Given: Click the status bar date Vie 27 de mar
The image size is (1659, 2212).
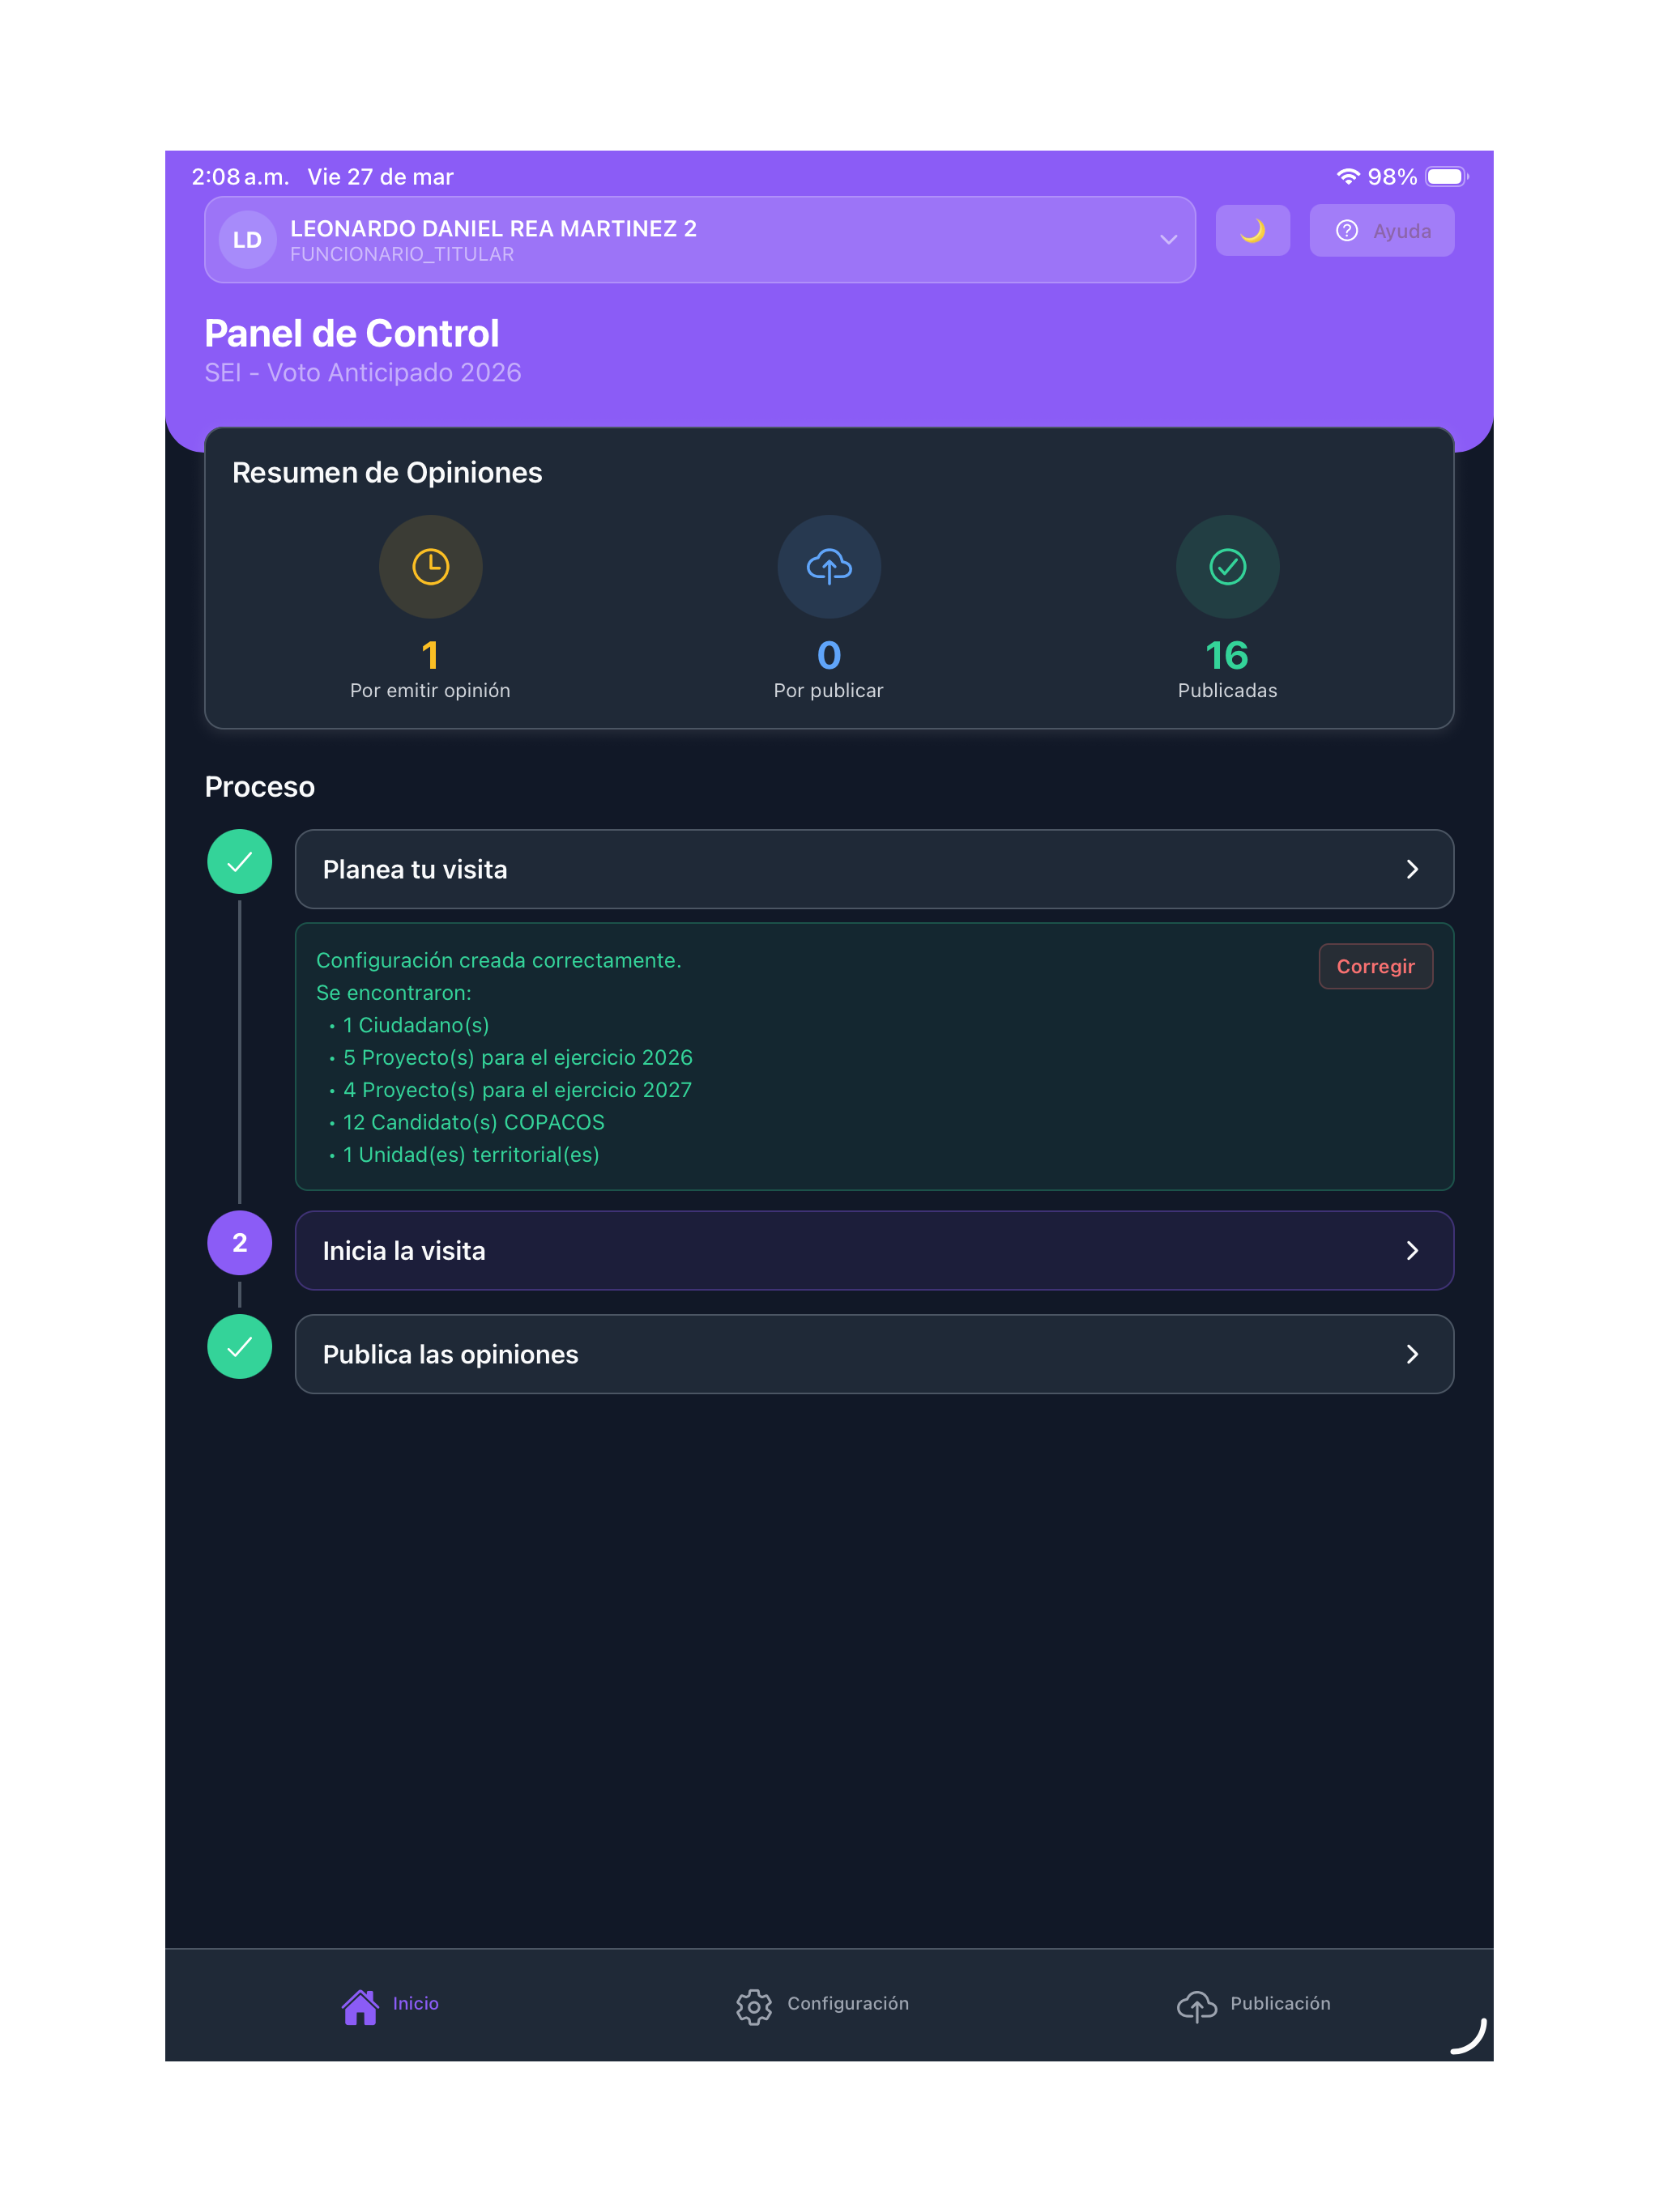Looking at the screenshot, I should [380, 177].
